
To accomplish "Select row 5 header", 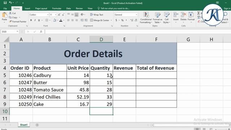I will [x=5, y=75].
